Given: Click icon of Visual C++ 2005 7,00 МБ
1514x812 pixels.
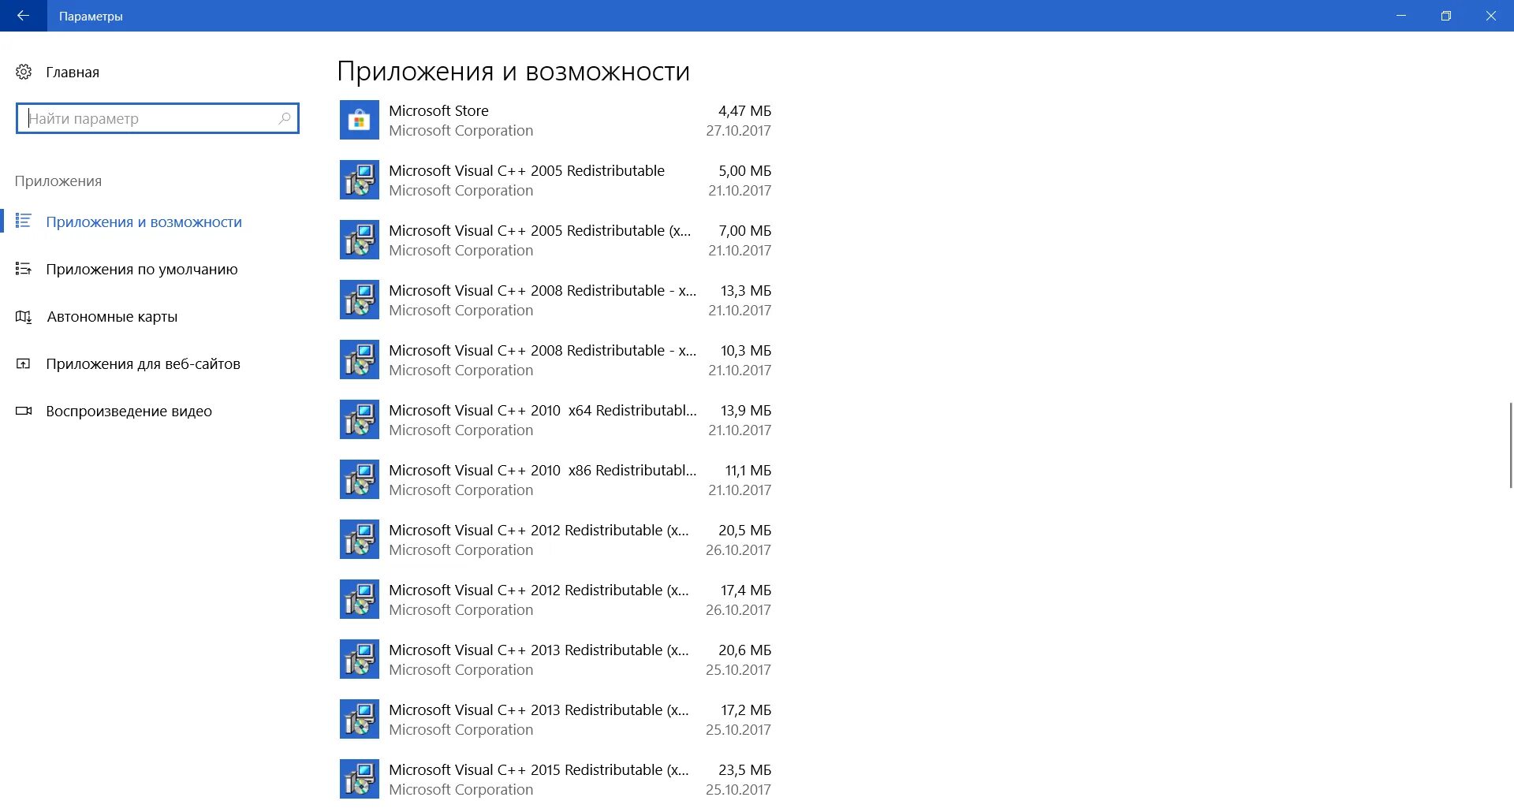Looking at the screenshot, I should click(360, 240).
